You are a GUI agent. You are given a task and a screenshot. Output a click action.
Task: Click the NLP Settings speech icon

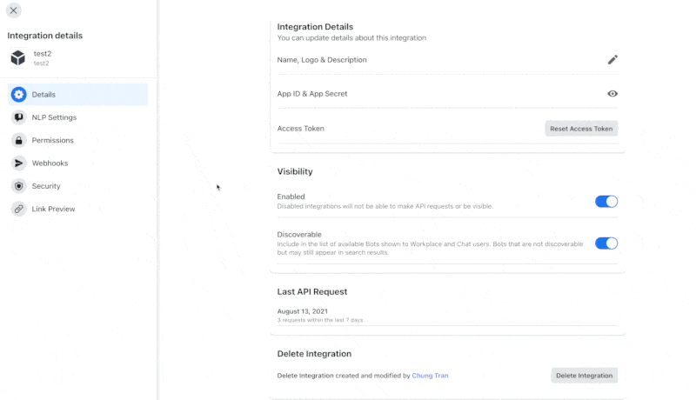click(18, 117)
